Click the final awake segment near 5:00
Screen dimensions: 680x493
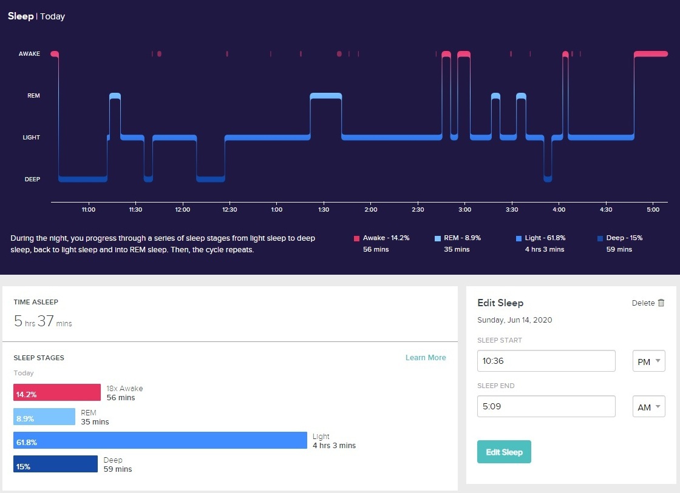651,54
